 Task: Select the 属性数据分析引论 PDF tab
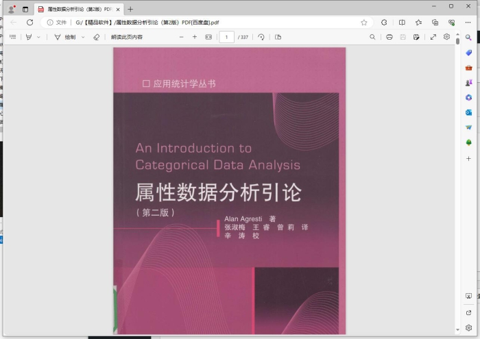click(79, 10)
